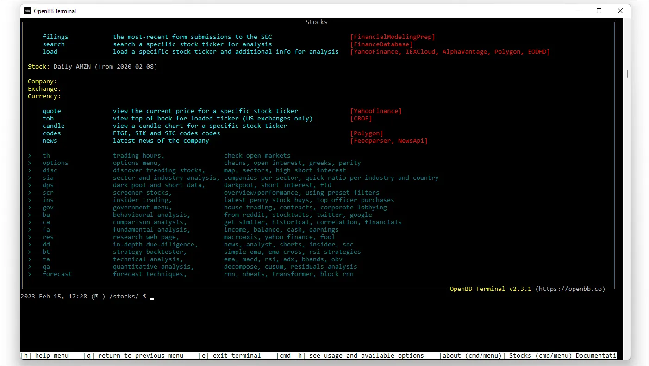The image size is (649, 366).
Task: Click the 'Exchange:' label
Action: (44, 89)
